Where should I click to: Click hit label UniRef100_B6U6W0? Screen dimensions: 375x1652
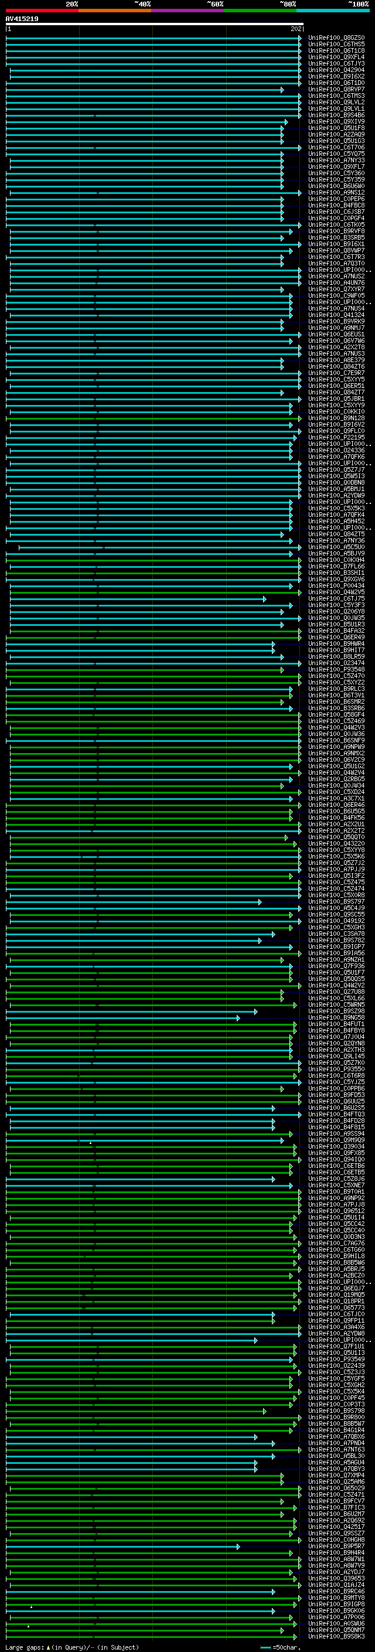(x=336, y=186)
